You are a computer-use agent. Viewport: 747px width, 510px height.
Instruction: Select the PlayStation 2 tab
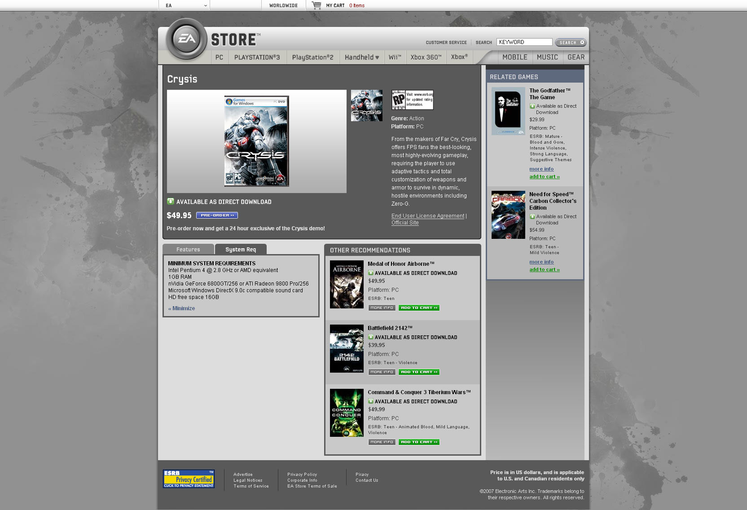[313, 57]
